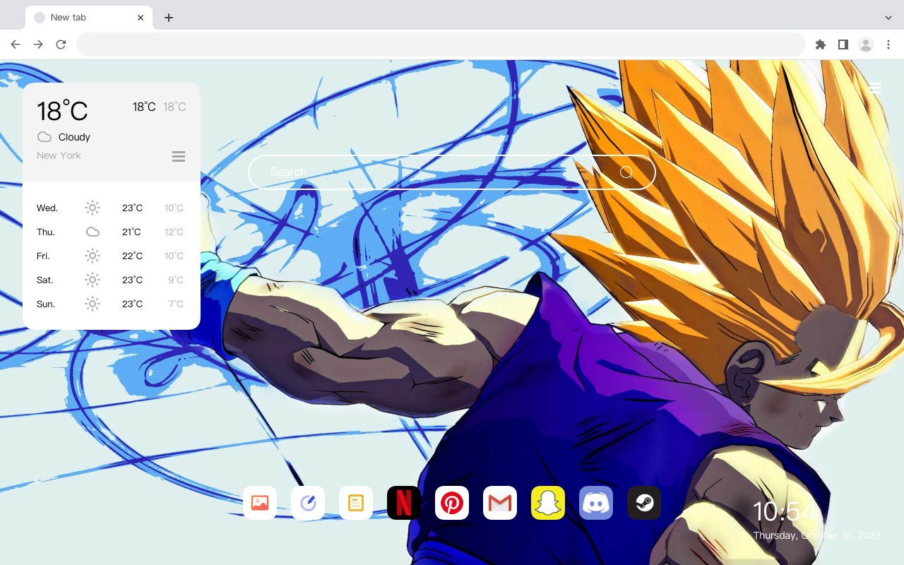Viewport: 904px width, 565px height.
Task: Open the page hamburger menu at top right
Action: (875, 88)
